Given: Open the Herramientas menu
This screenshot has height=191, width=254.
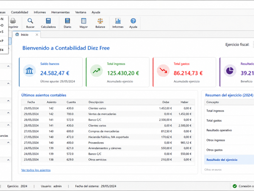Looking at the screenshot, I should click(60, 12).
